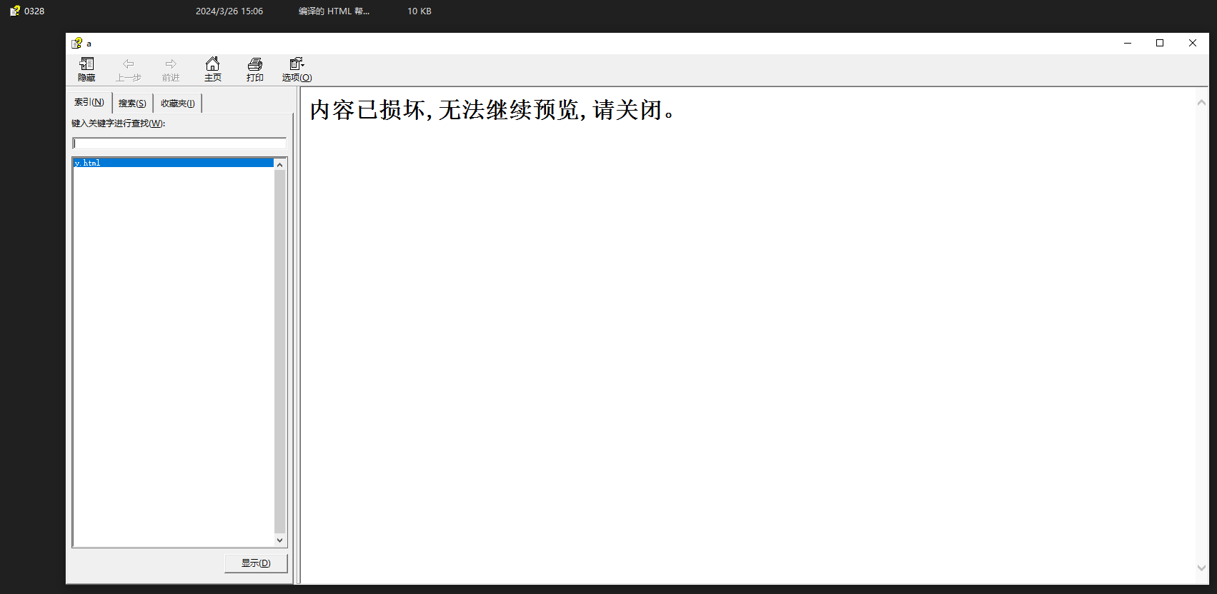Click content pane scroll down arrow
The height and width of the screenshot is (594, 1217).
pos(1201,568)
